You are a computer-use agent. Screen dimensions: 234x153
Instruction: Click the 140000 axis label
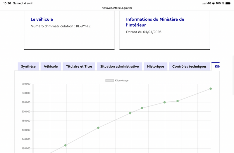coord(26,139)
